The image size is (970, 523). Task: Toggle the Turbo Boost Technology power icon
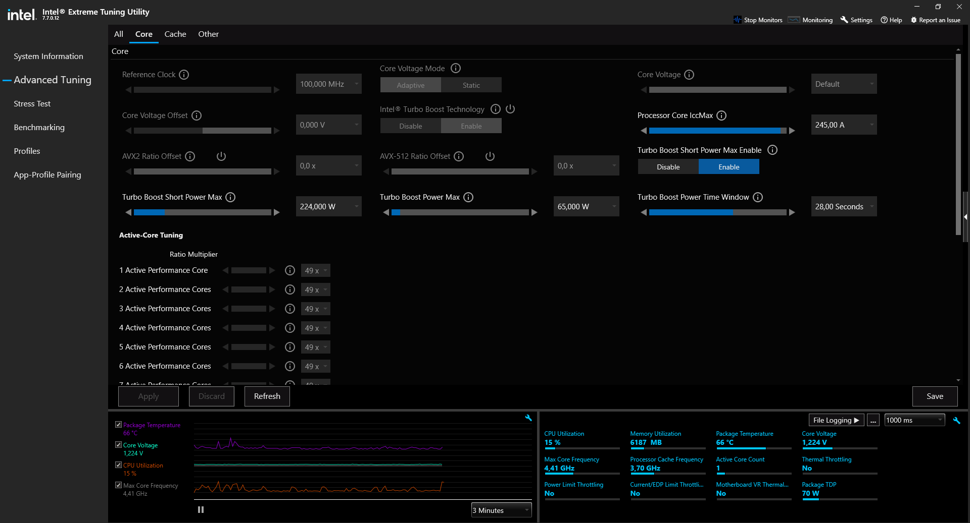pyautogui.click(x=510, y=109)
